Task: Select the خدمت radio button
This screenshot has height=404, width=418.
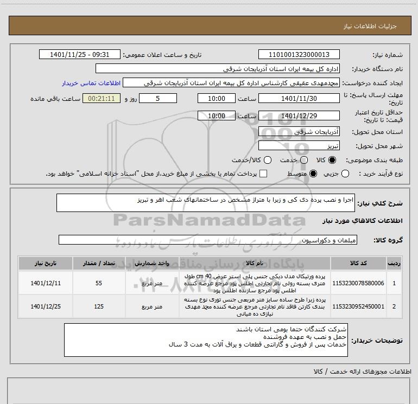Action: 304,160
